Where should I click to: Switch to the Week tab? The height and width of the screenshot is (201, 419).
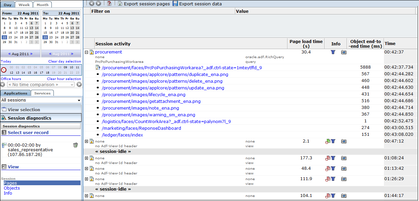pos(24,5)
